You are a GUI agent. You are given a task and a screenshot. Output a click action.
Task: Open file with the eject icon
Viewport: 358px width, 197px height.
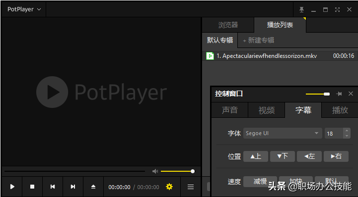(93, 187)
